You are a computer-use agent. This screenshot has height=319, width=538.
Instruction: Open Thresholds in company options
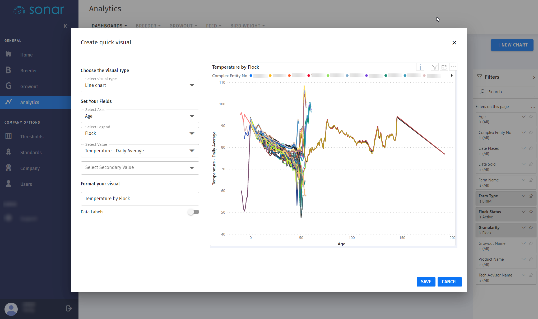pos(32,137)
